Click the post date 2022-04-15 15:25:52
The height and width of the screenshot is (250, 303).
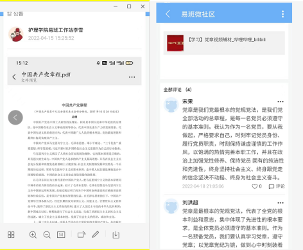pos(51,38)
